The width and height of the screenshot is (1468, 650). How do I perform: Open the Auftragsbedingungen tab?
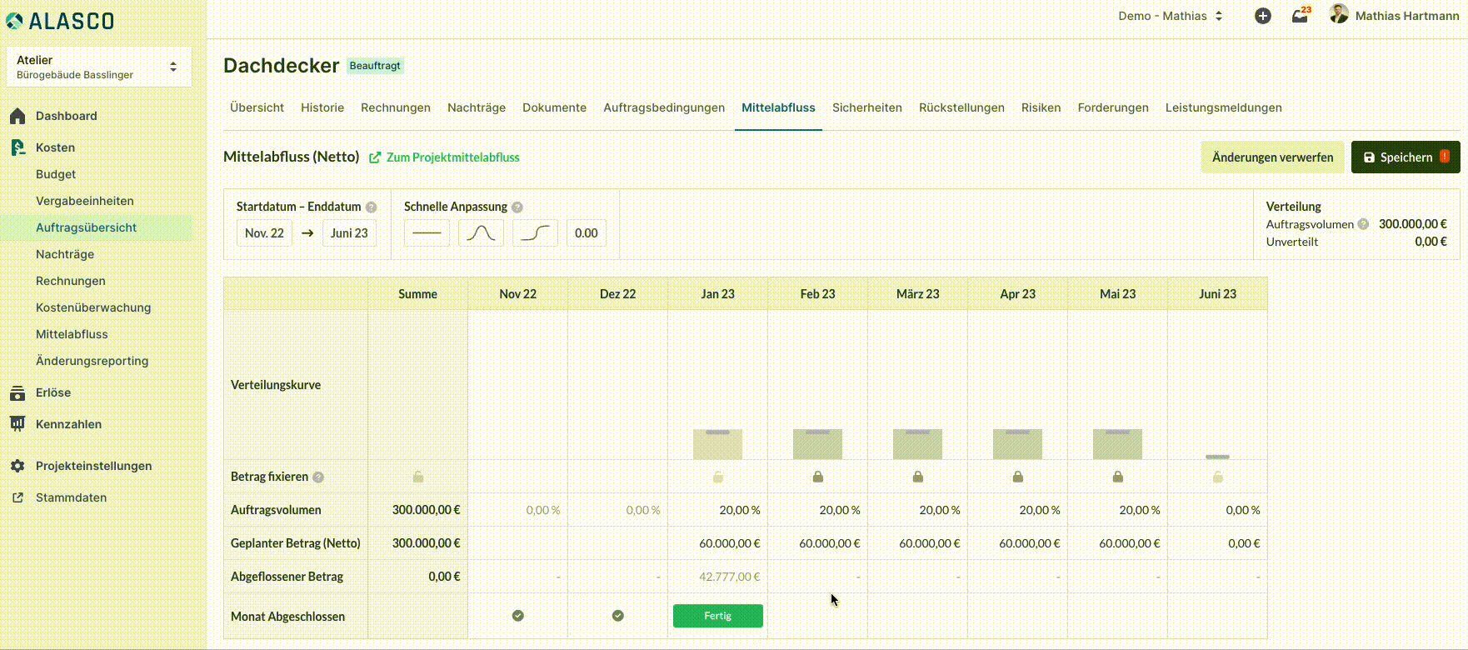[x=664, y=107]
